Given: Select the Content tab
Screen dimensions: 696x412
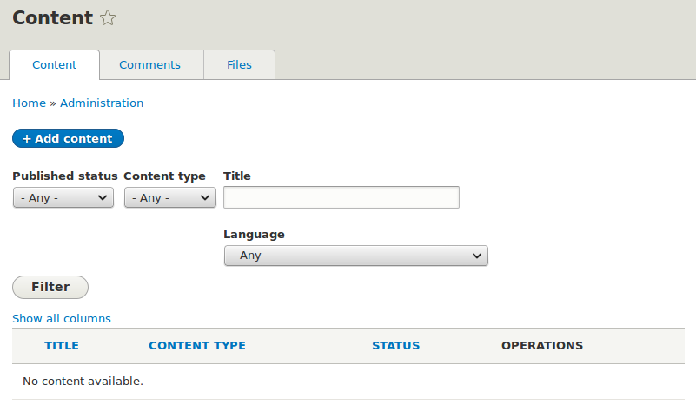Looking at the screenshot, I should click(54, 65).
